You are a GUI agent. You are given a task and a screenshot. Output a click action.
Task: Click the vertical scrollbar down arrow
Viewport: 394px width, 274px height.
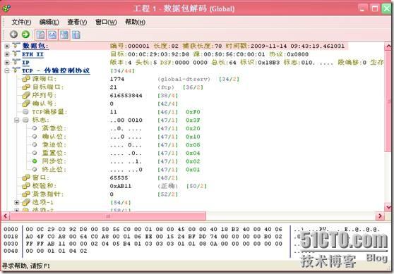(x=388, y=207)
